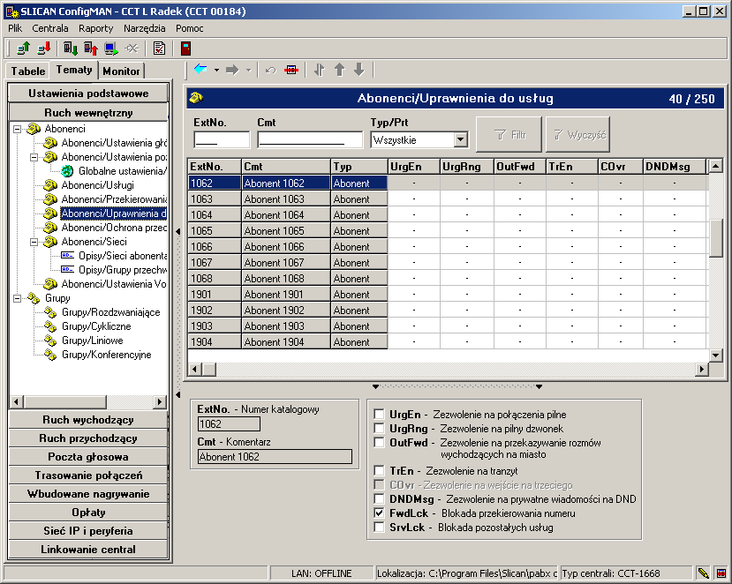Screen dimensions: 732x584
Task: Uncheck the FwdLck forwarding lock checkbox
Action: coord(379,513)
